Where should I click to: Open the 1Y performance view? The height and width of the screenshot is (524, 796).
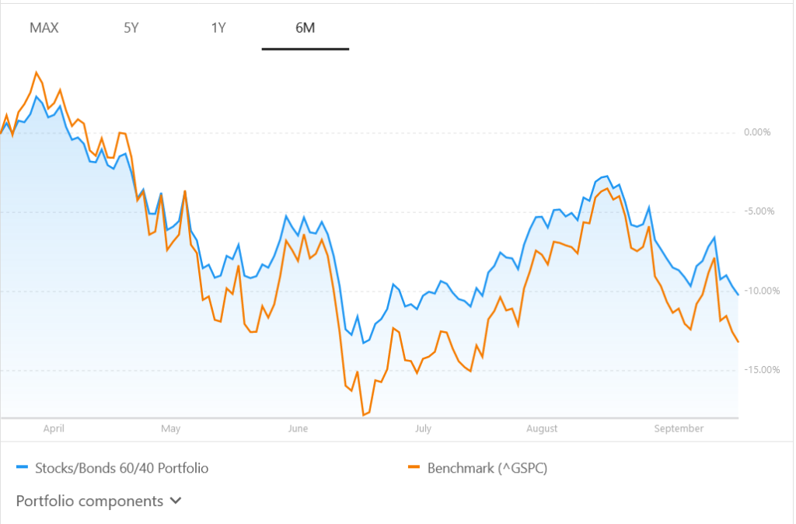click(218, 27)
